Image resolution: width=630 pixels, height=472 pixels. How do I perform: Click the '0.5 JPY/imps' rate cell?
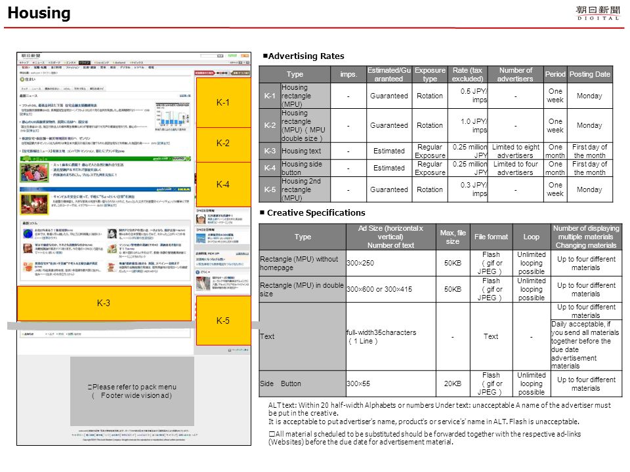468,96
